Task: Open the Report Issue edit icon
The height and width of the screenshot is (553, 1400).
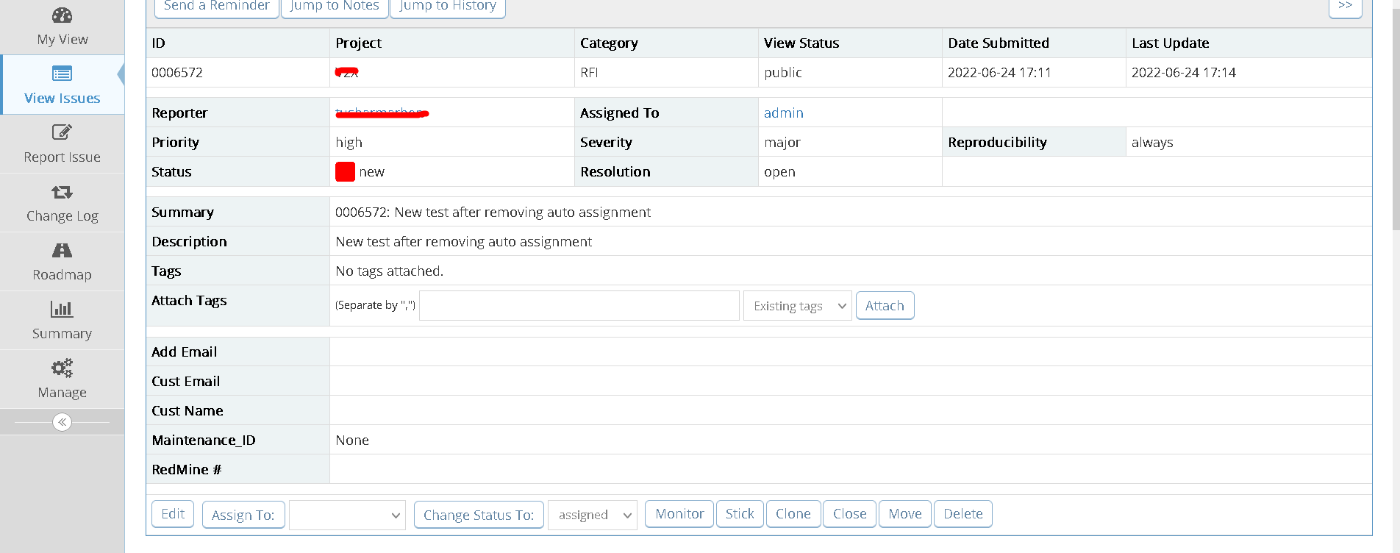Action: 63,132
